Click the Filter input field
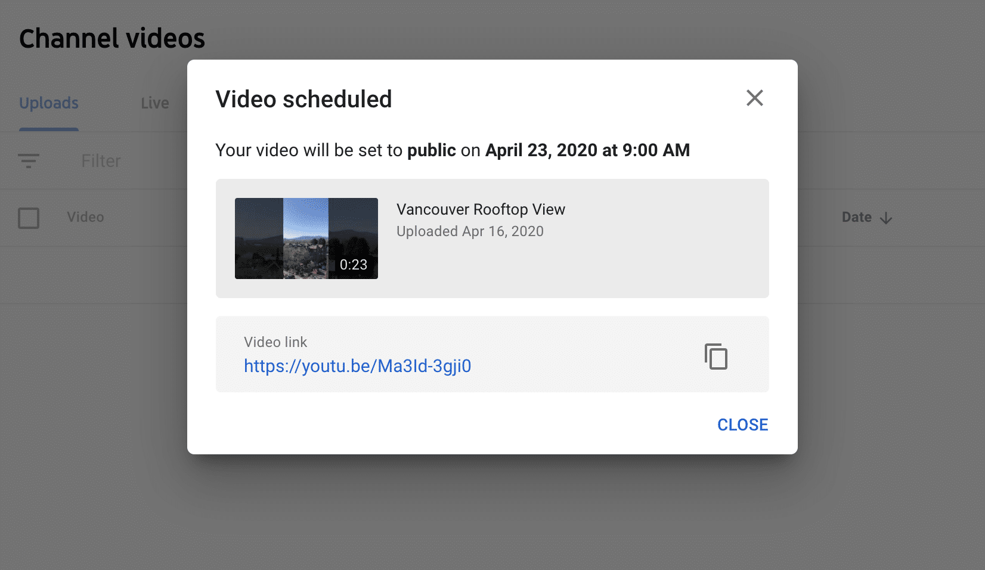 point(100,160)
